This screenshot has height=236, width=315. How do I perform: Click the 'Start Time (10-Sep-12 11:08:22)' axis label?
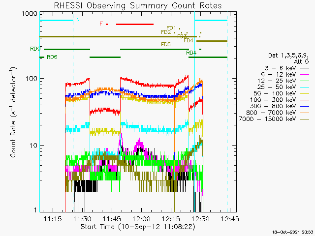pyautogui.click(x=138, y=227)
